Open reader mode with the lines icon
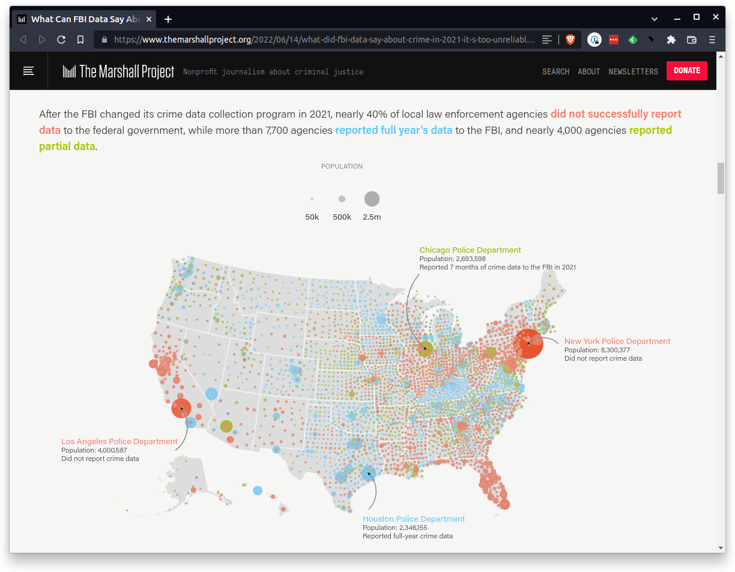This screenshot has height=572, width=735. [x=547, y=40]
